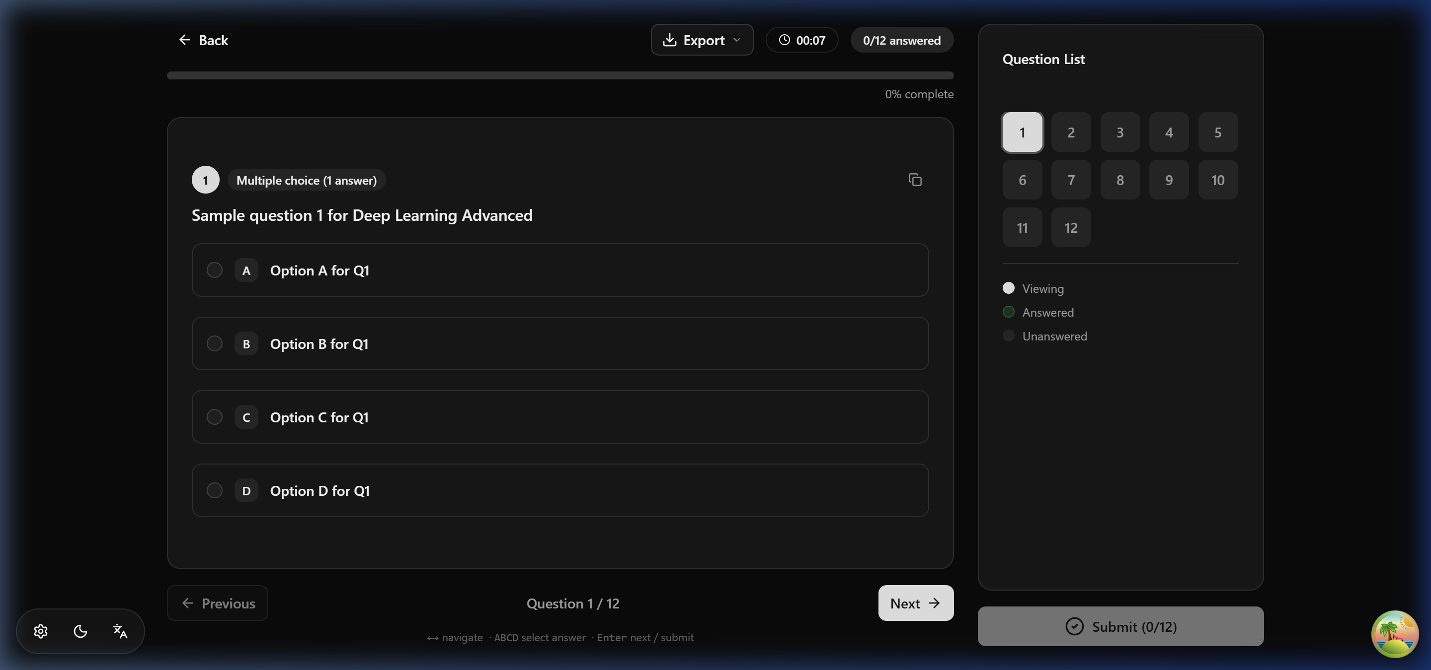Open the language translation icon
The image size is (1431, 670).
tap(119, 631)
